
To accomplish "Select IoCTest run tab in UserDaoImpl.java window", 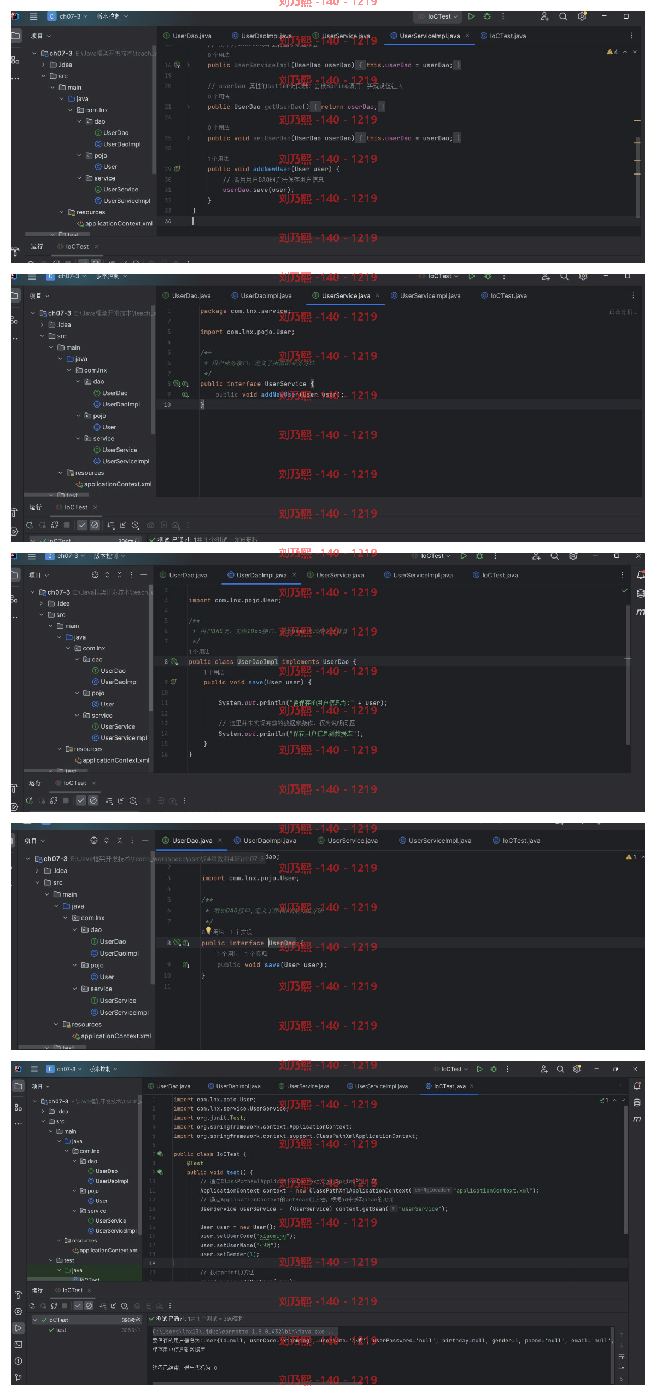I will coord(71,783).
